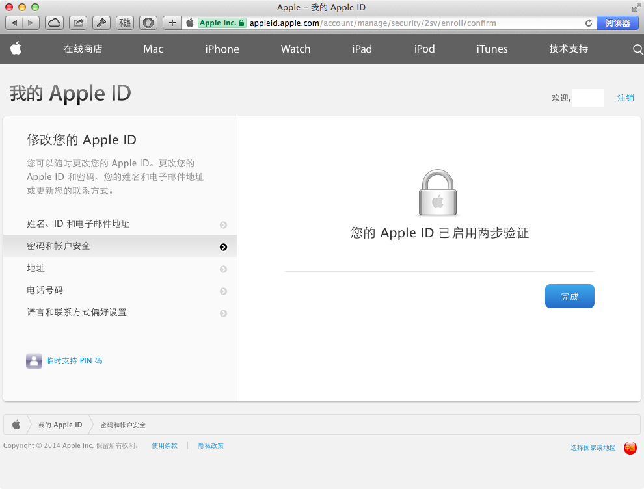Open the iCloud Tabs cloud icon
Viewport: 644px width, 489px height.
[54, 23]
